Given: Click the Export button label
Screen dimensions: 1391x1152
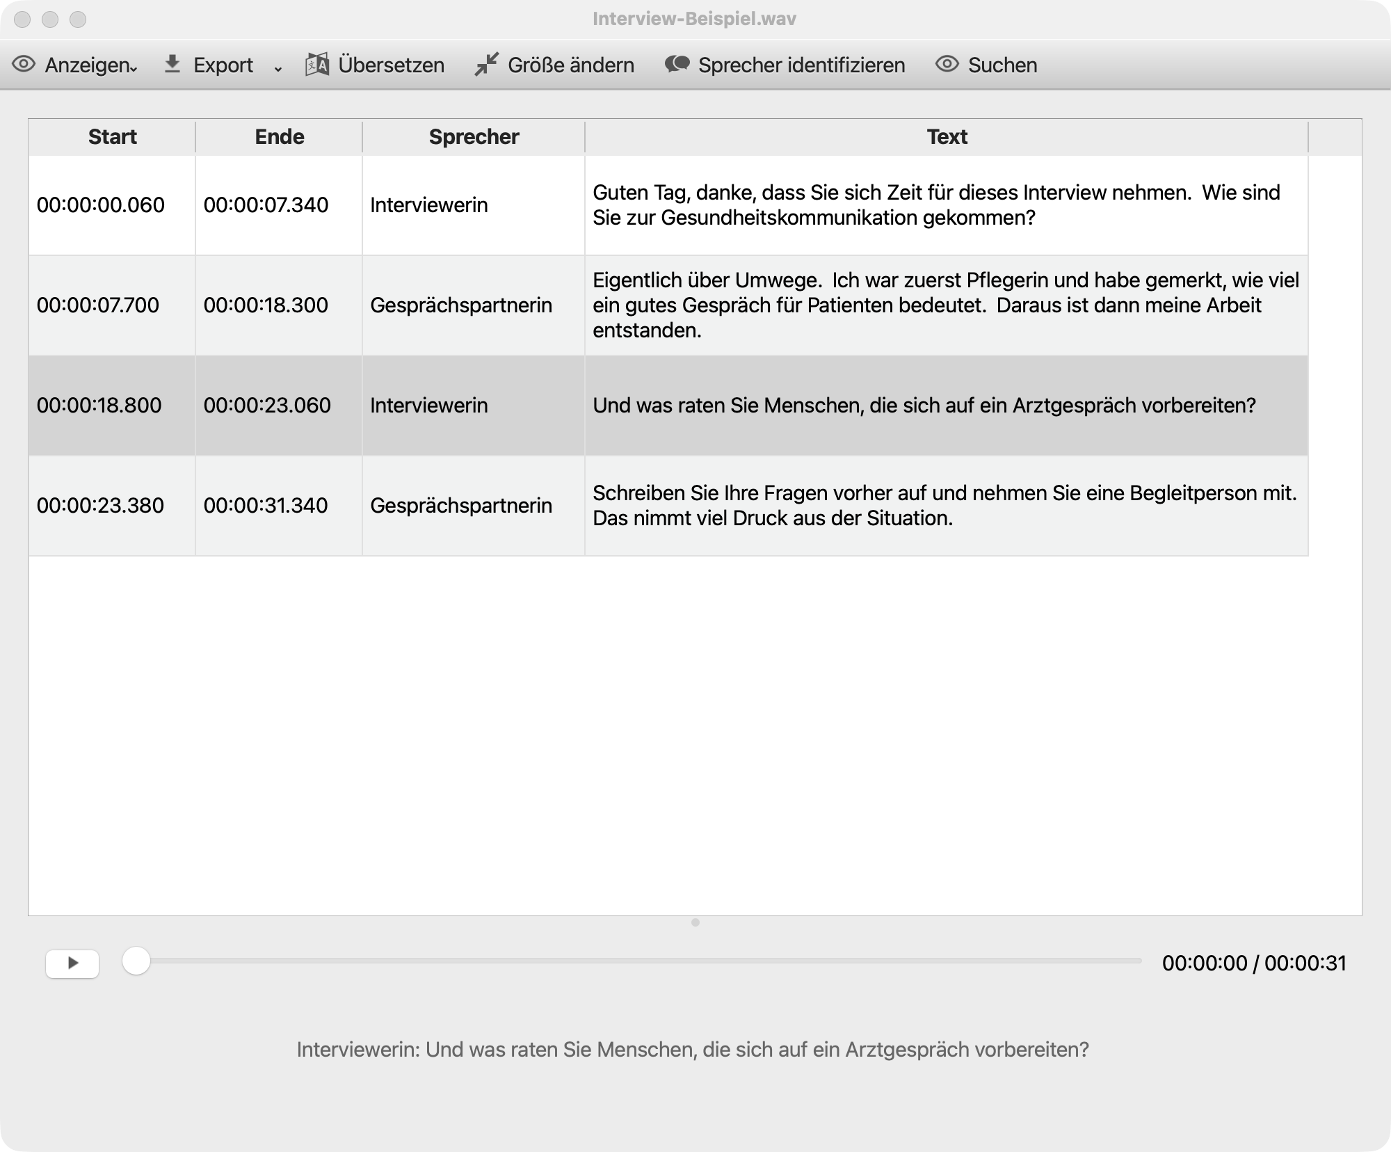Looking at the screenshot, I should (223, 65).
